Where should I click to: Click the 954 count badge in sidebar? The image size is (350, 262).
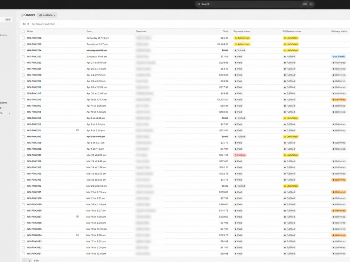pos(8,20)
